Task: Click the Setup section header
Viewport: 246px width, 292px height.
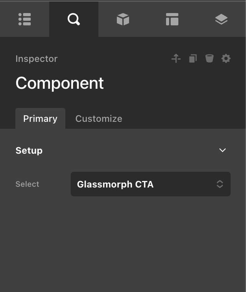Action: pos(29,151)
